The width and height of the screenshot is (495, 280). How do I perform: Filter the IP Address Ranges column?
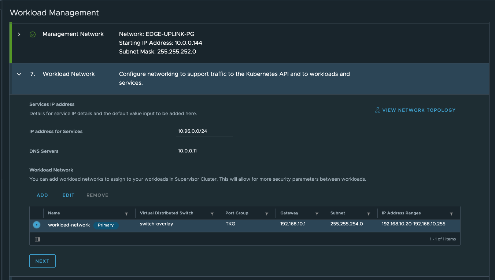[x=451, y=214]
